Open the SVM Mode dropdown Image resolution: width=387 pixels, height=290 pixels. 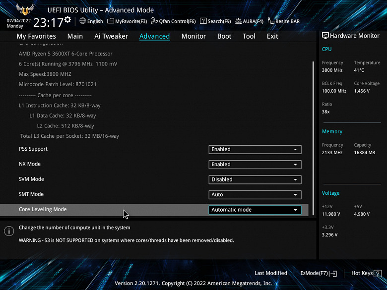tap(255, 179)
